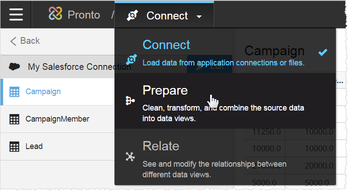The width and height of the screenshot is (348, 191).
Task: Choose the Connect option in the dropdown menu
Action: (166, 45)
